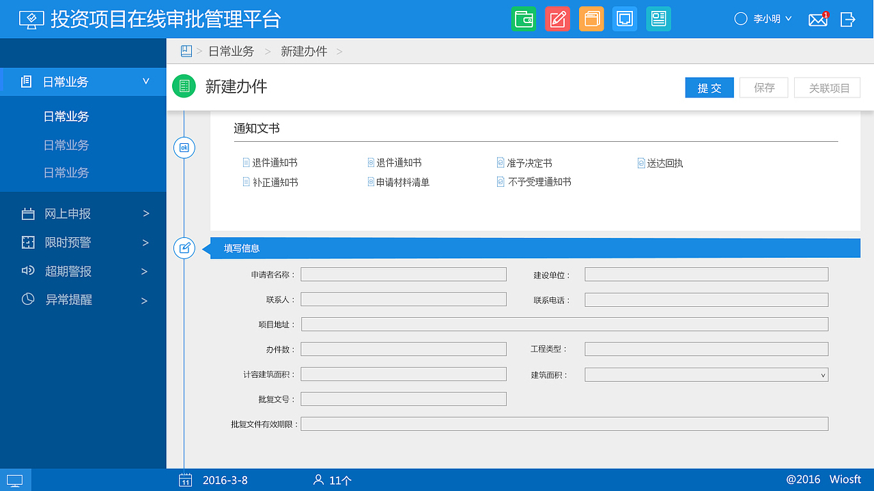Click the green 新建办件 title icon

click(184, 86)
